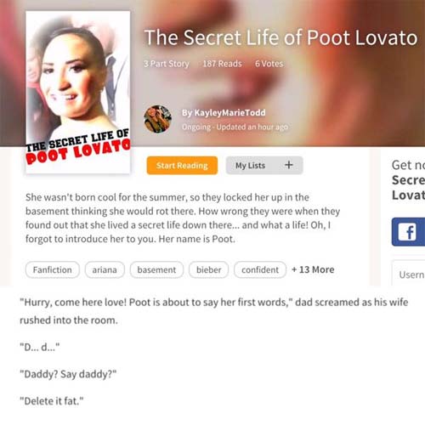View the 3 Part Story contents
This screenshot has height=425, width=425.
click(167, 64)
